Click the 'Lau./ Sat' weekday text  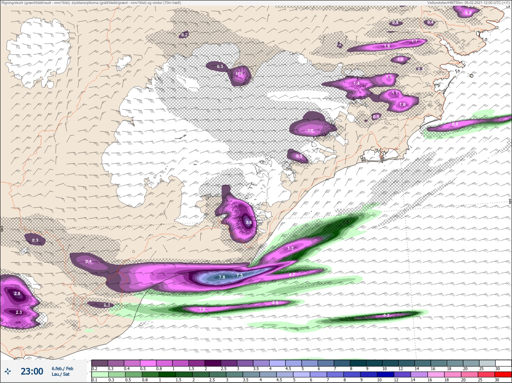[60, 374]
